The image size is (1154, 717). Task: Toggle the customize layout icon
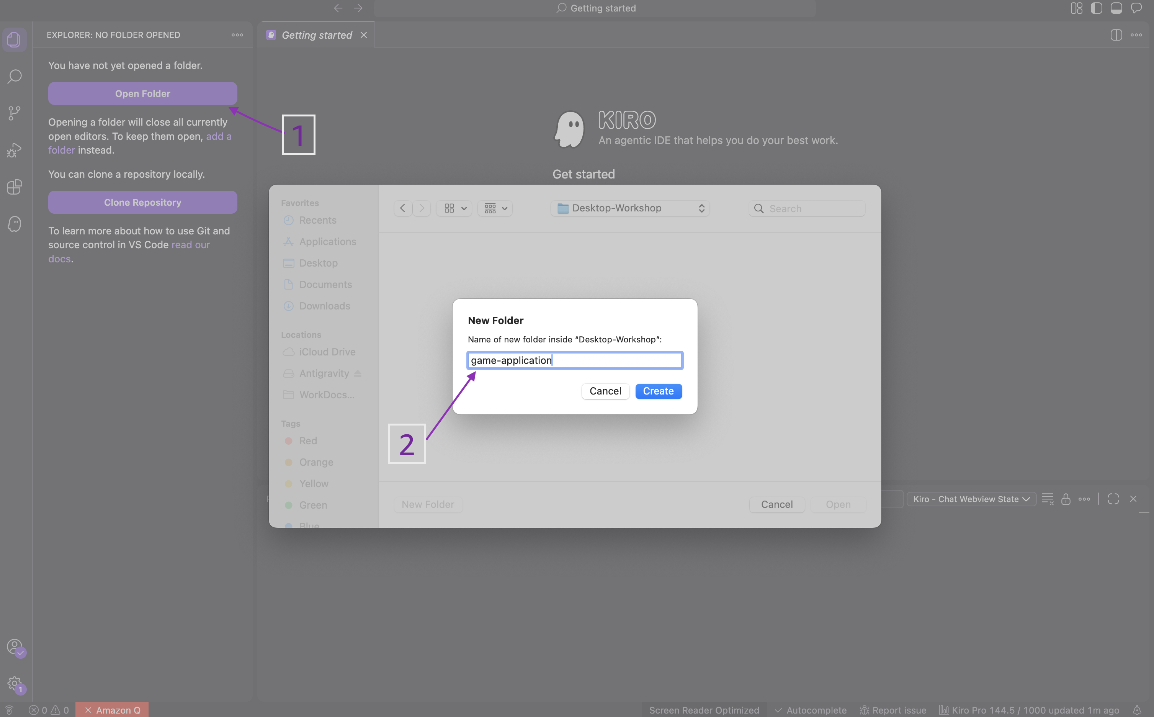pos(1076,8)
